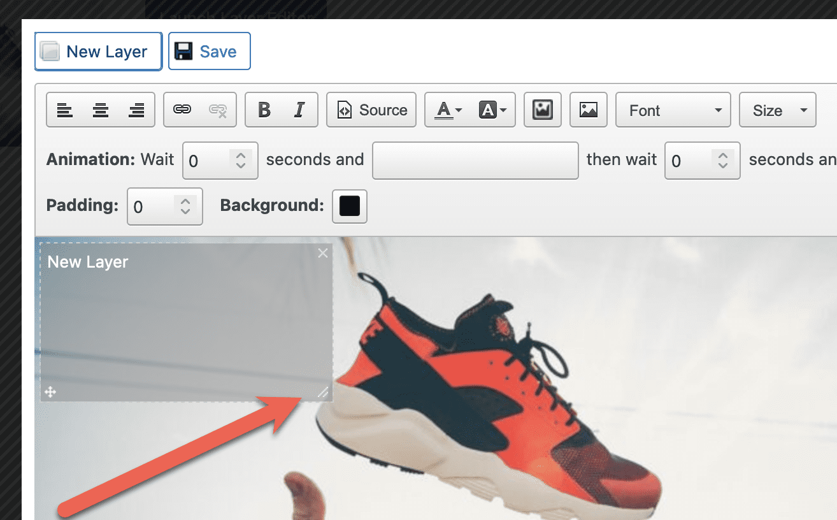Toggle bold text formatting
The image size is (837, 520).
(x=264, y=110)
